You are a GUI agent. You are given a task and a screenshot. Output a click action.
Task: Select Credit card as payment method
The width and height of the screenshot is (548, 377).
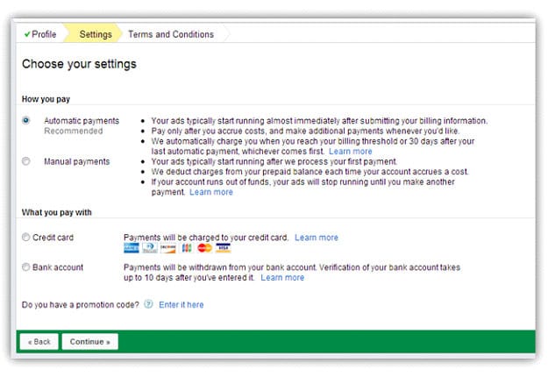[25, 237]
